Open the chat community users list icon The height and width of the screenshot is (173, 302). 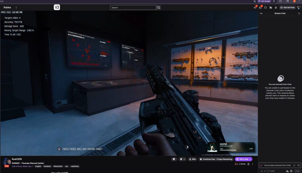(x=299, y=13)
